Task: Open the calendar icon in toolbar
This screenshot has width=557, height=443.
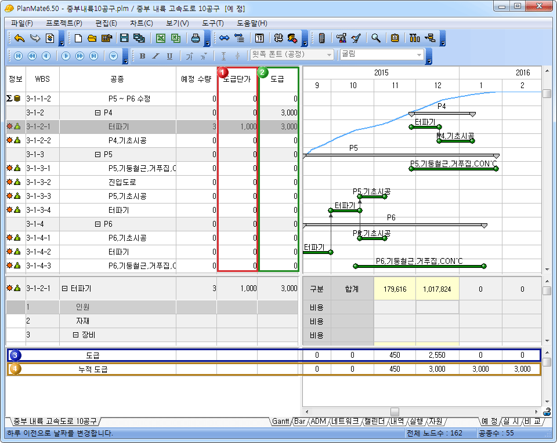Action: coord(259,38)
